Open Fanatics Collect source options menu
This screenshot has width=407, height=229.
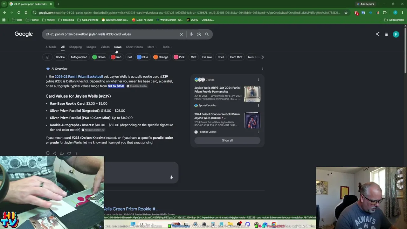(258, 132)
